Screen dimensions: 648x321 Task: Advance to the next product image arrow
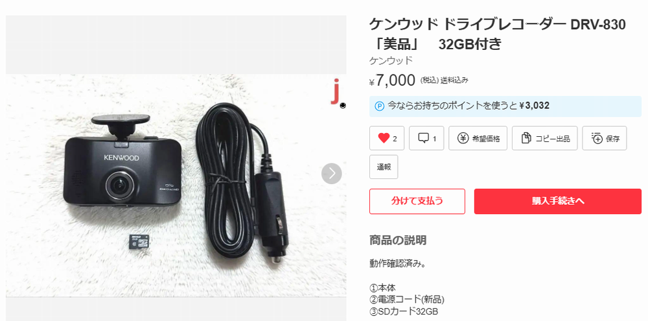pos(331,174)
